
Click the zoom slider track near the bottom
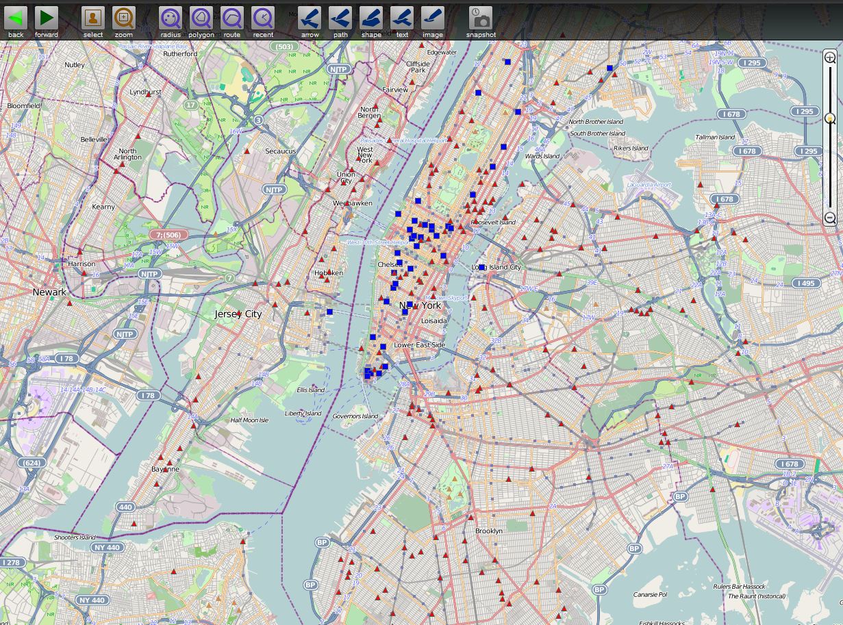point(830,199)
